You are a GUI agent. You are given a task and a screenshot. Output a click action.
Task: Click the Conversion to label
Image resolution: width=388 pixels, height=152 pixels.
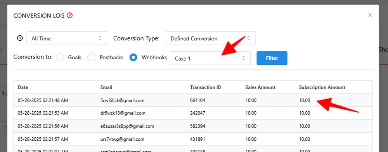point(33,57)
